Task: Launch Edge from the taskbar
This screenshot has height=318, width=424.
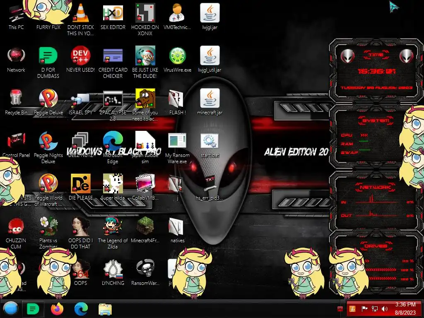Action: pyautogui.click(x=81, y=308)
